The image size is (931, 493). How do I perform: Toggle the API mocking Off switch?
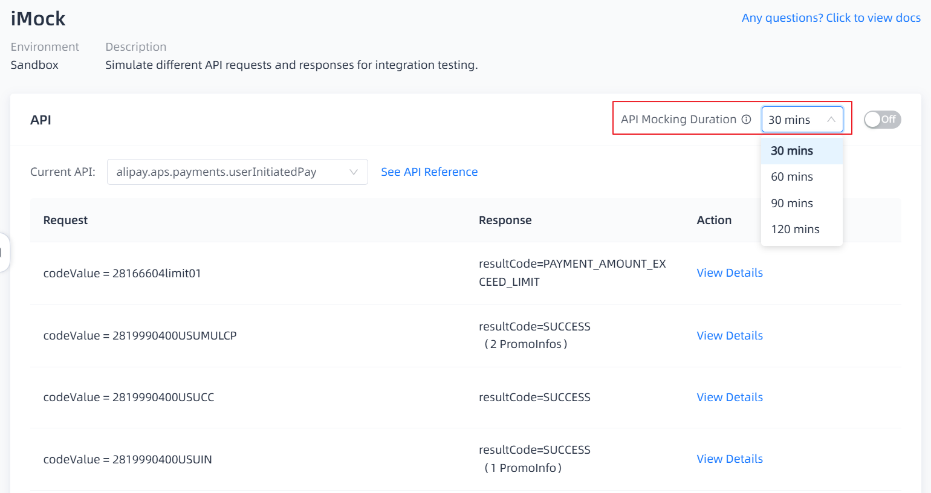[x=882, y=120]
